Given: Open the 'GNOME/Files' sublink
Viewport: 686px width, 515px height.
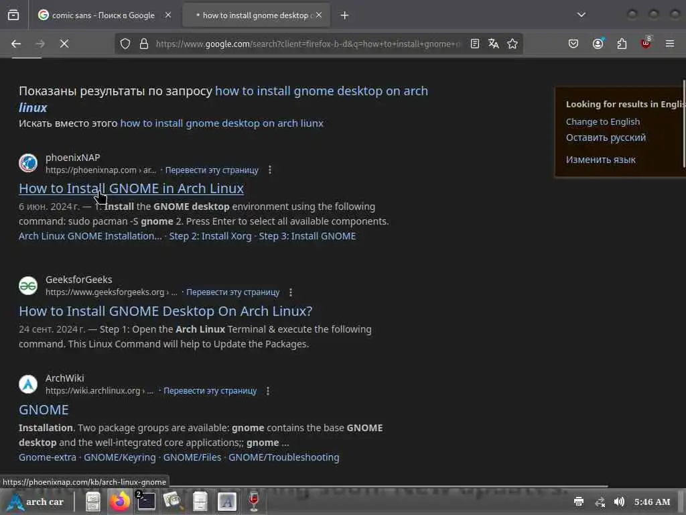Looking at the screenshot, I should tap(192, 457).
